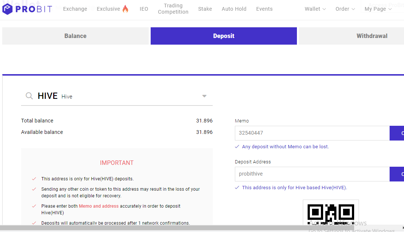Copy the deposit address with blue button
Viewport: 404px width, 232px height.
coord(397,174)
